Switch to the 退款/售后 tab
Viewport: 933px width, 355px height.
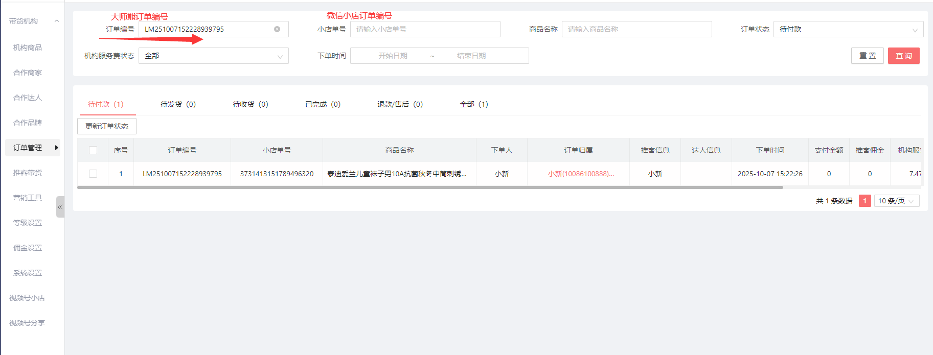pyautogui.click(x=400, y=104)
